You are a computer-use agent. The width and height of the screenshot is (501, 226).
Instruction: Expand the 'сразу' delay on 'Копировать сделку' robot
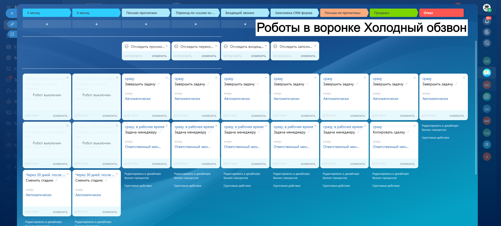(x=377, y=127)
